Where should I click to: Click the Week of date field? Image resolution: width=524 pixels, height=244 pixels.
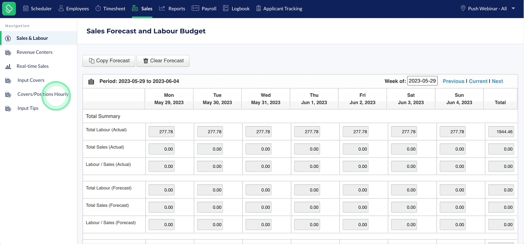click(x=422, y=81)
